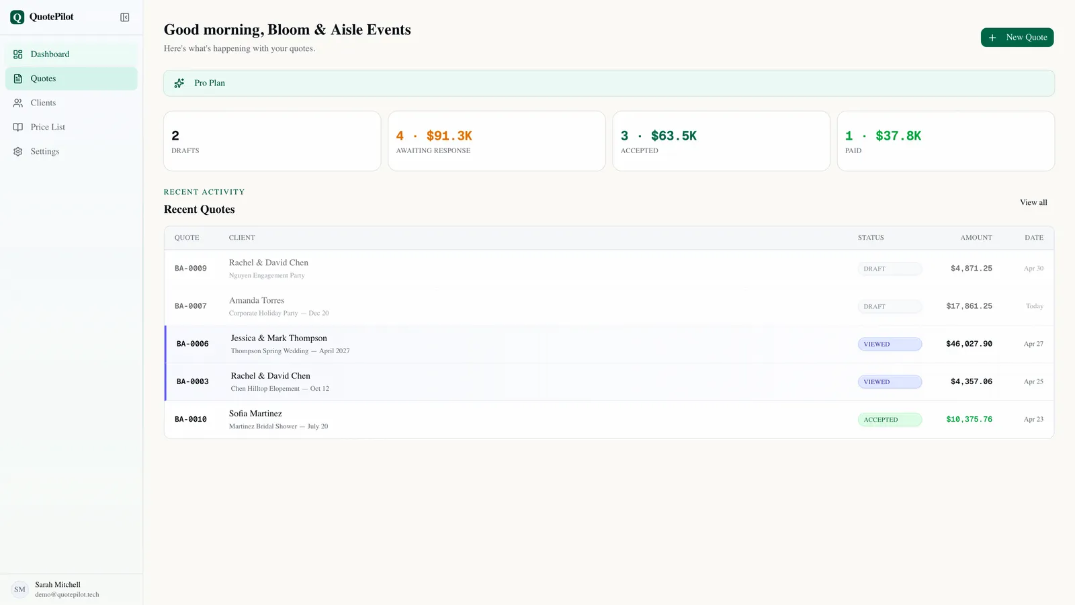
Task: Click the Apr 25 date
Action: point(1033,381)
